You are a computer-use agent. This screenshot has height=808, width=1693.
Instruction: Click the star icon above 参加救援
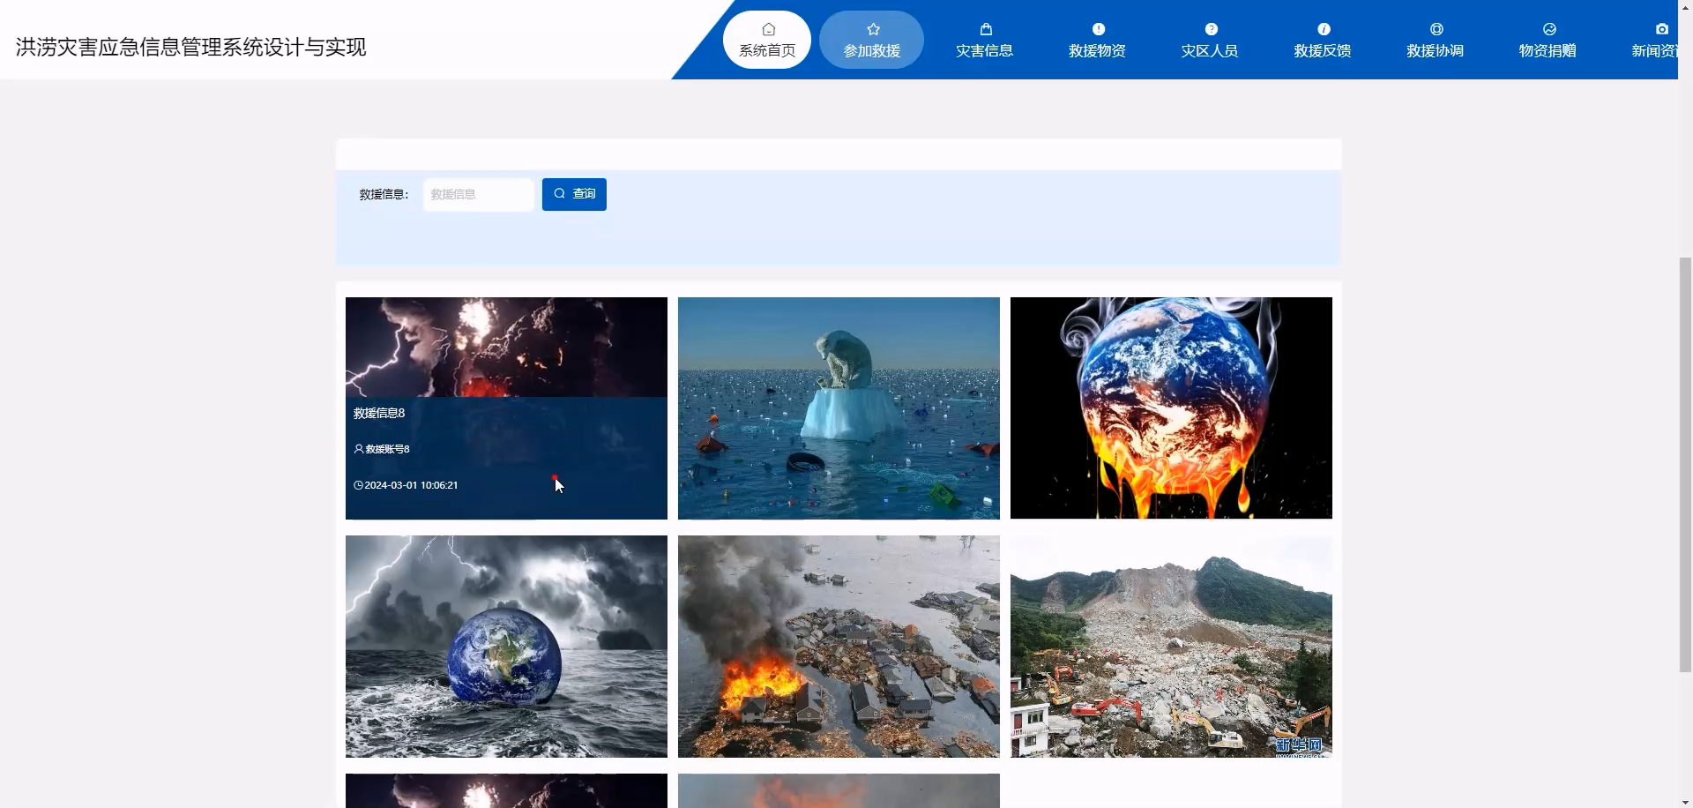tap(873, 29)
